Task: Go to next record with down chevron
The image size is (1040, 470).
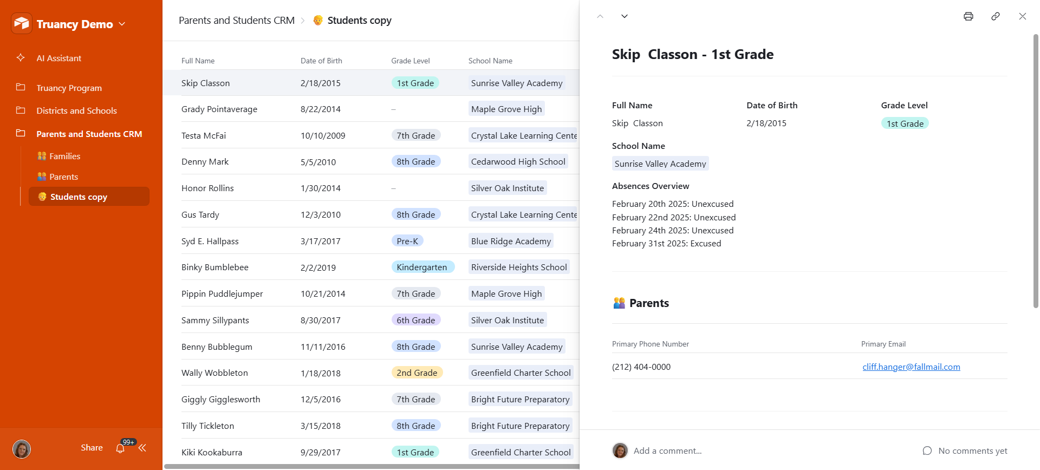Action: pos(625,16)
